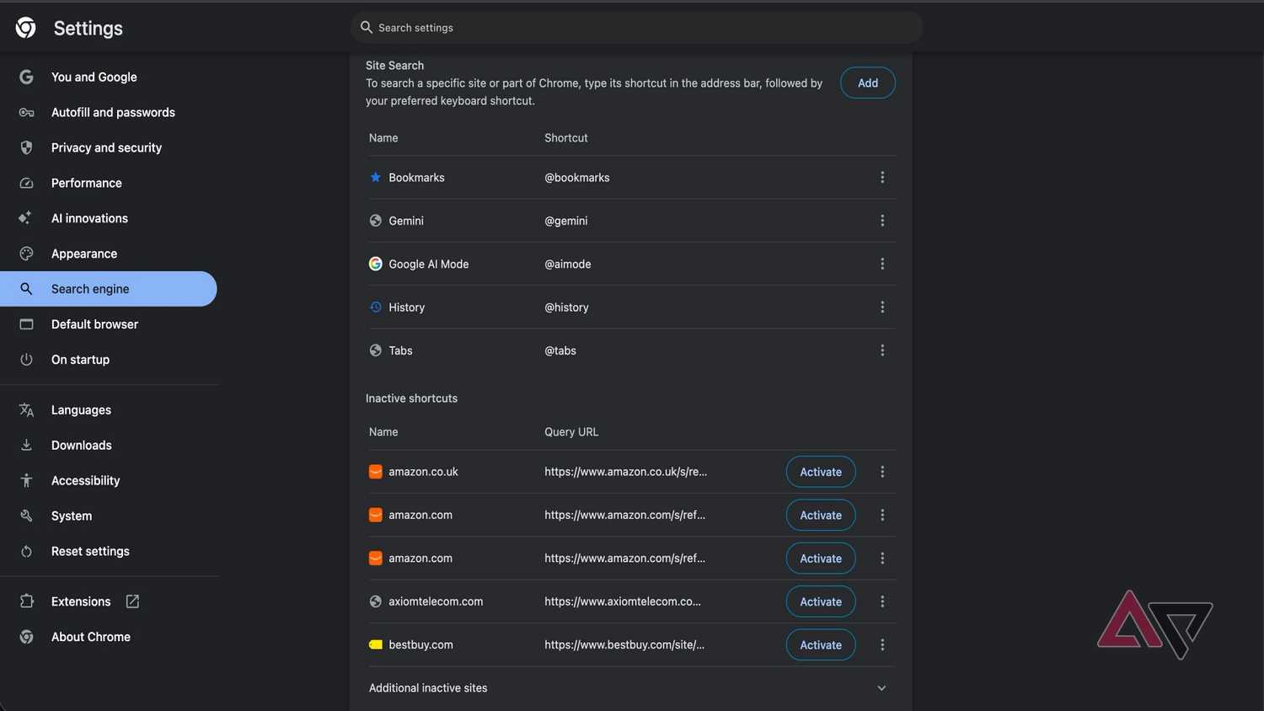Click the "@bookmarks" shortcut text
Screen dimensions: 1264x711
pos(577,178)
